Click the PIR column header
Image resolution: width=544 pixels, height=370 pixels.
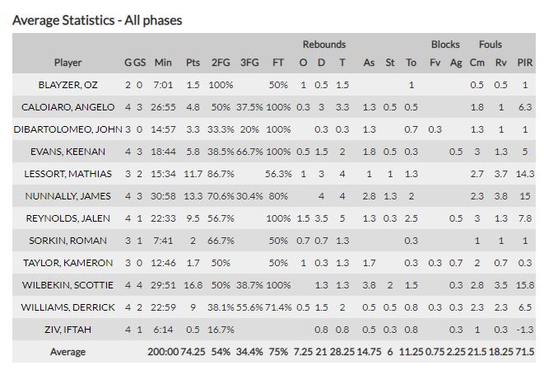523,63
